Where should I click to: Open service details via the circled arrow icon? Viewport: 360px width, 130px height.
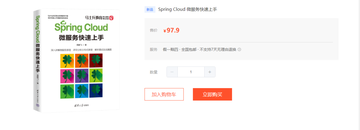[x=240, y=49]
